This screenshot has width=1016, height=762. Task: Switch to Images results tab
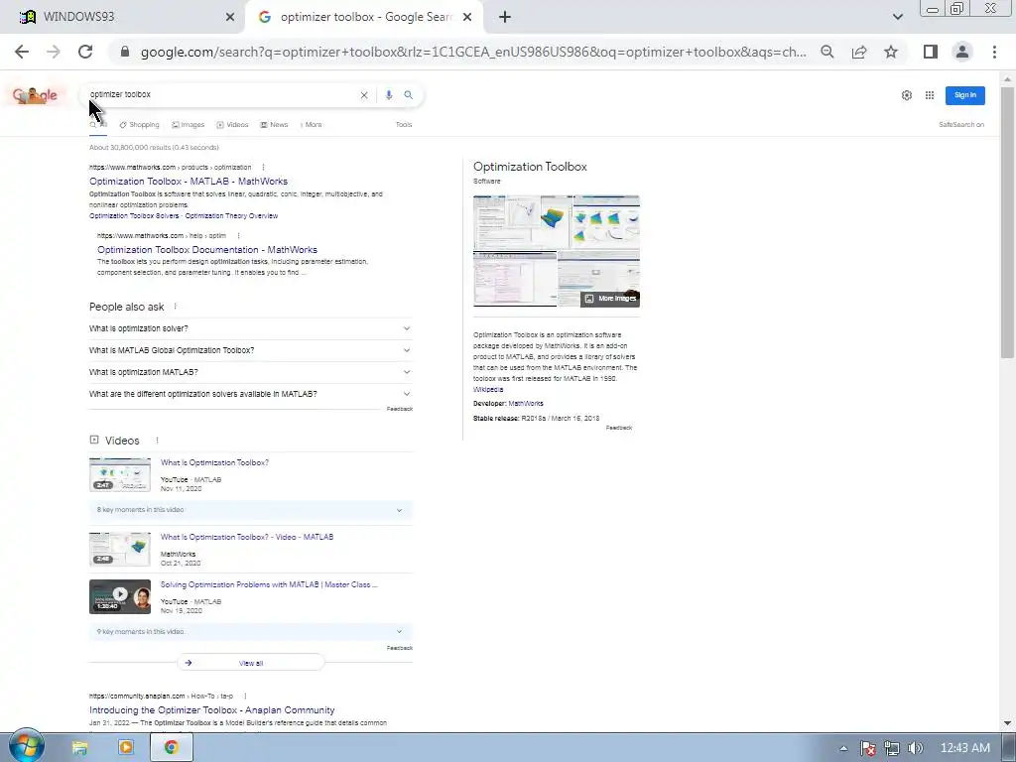point(189,124)
